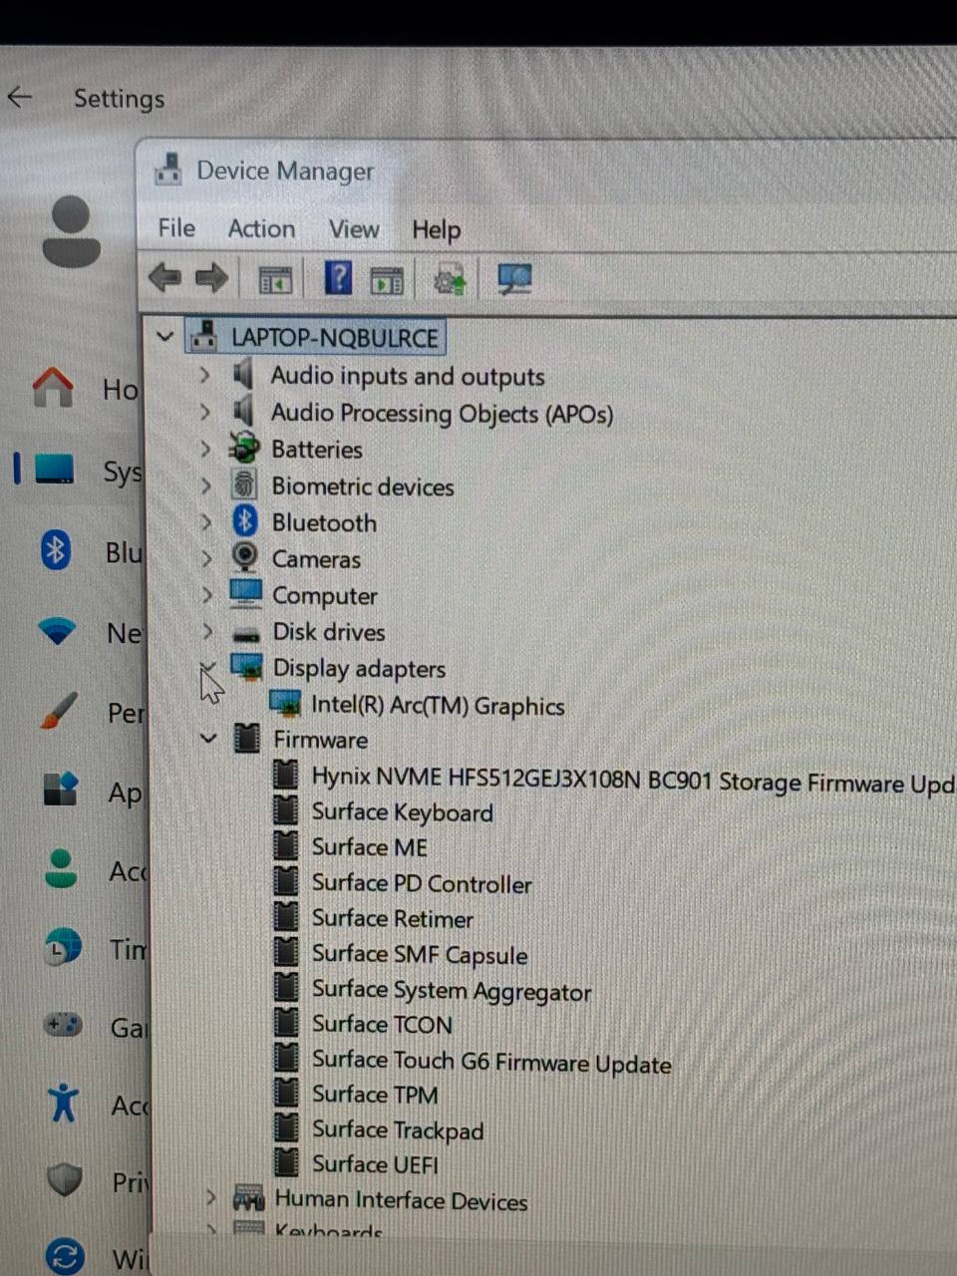Click the Update driver toolbar icon
Viewport: 957px width, 1276px height.
(x=451, y=280)
